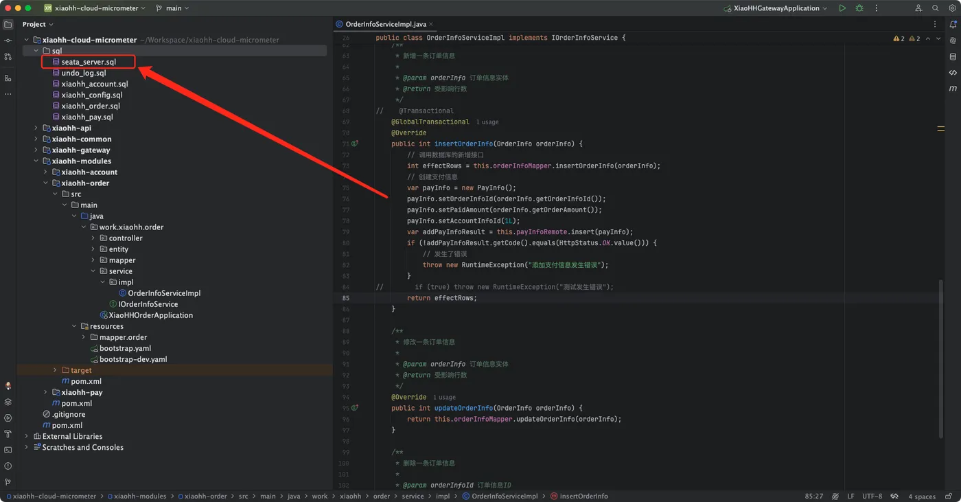Open the Build hammer tool window
961x502 pixels.
(8, 434)
